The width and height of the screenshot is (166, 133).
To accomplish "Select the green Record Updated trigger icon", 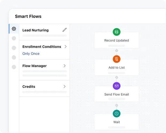I will coord(116,32).
